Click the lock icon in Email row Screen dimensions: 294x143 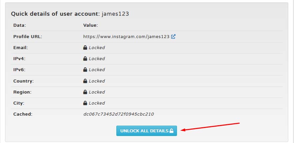click(85, 47)
